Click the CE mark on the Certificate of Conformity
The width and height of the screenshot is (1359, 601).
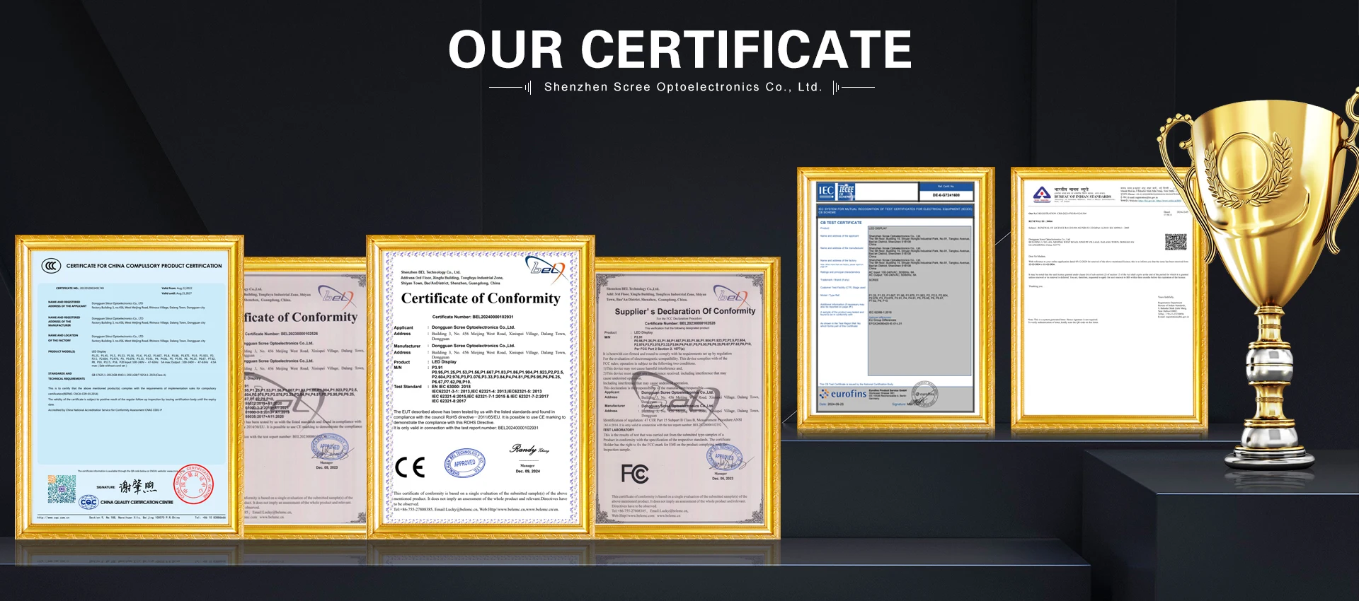pyautogui.click(x=410, y=467)
